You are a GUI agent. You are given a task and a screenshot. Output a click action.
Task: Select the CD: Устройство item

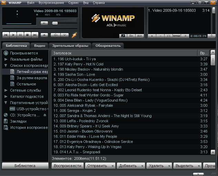tap(25, 115)
